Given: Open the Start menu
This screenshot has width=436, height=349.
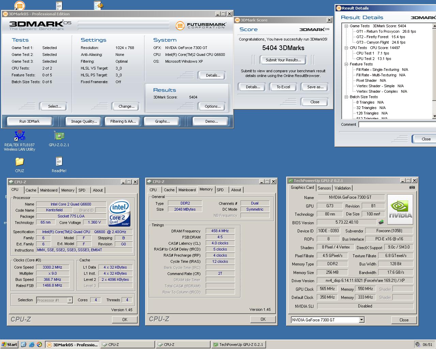Looking at the screenshot, I should coord(9,344).
